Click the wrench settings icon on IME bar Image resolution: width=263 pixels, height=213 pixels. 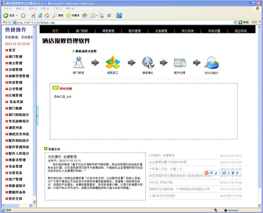pos(237,173)
